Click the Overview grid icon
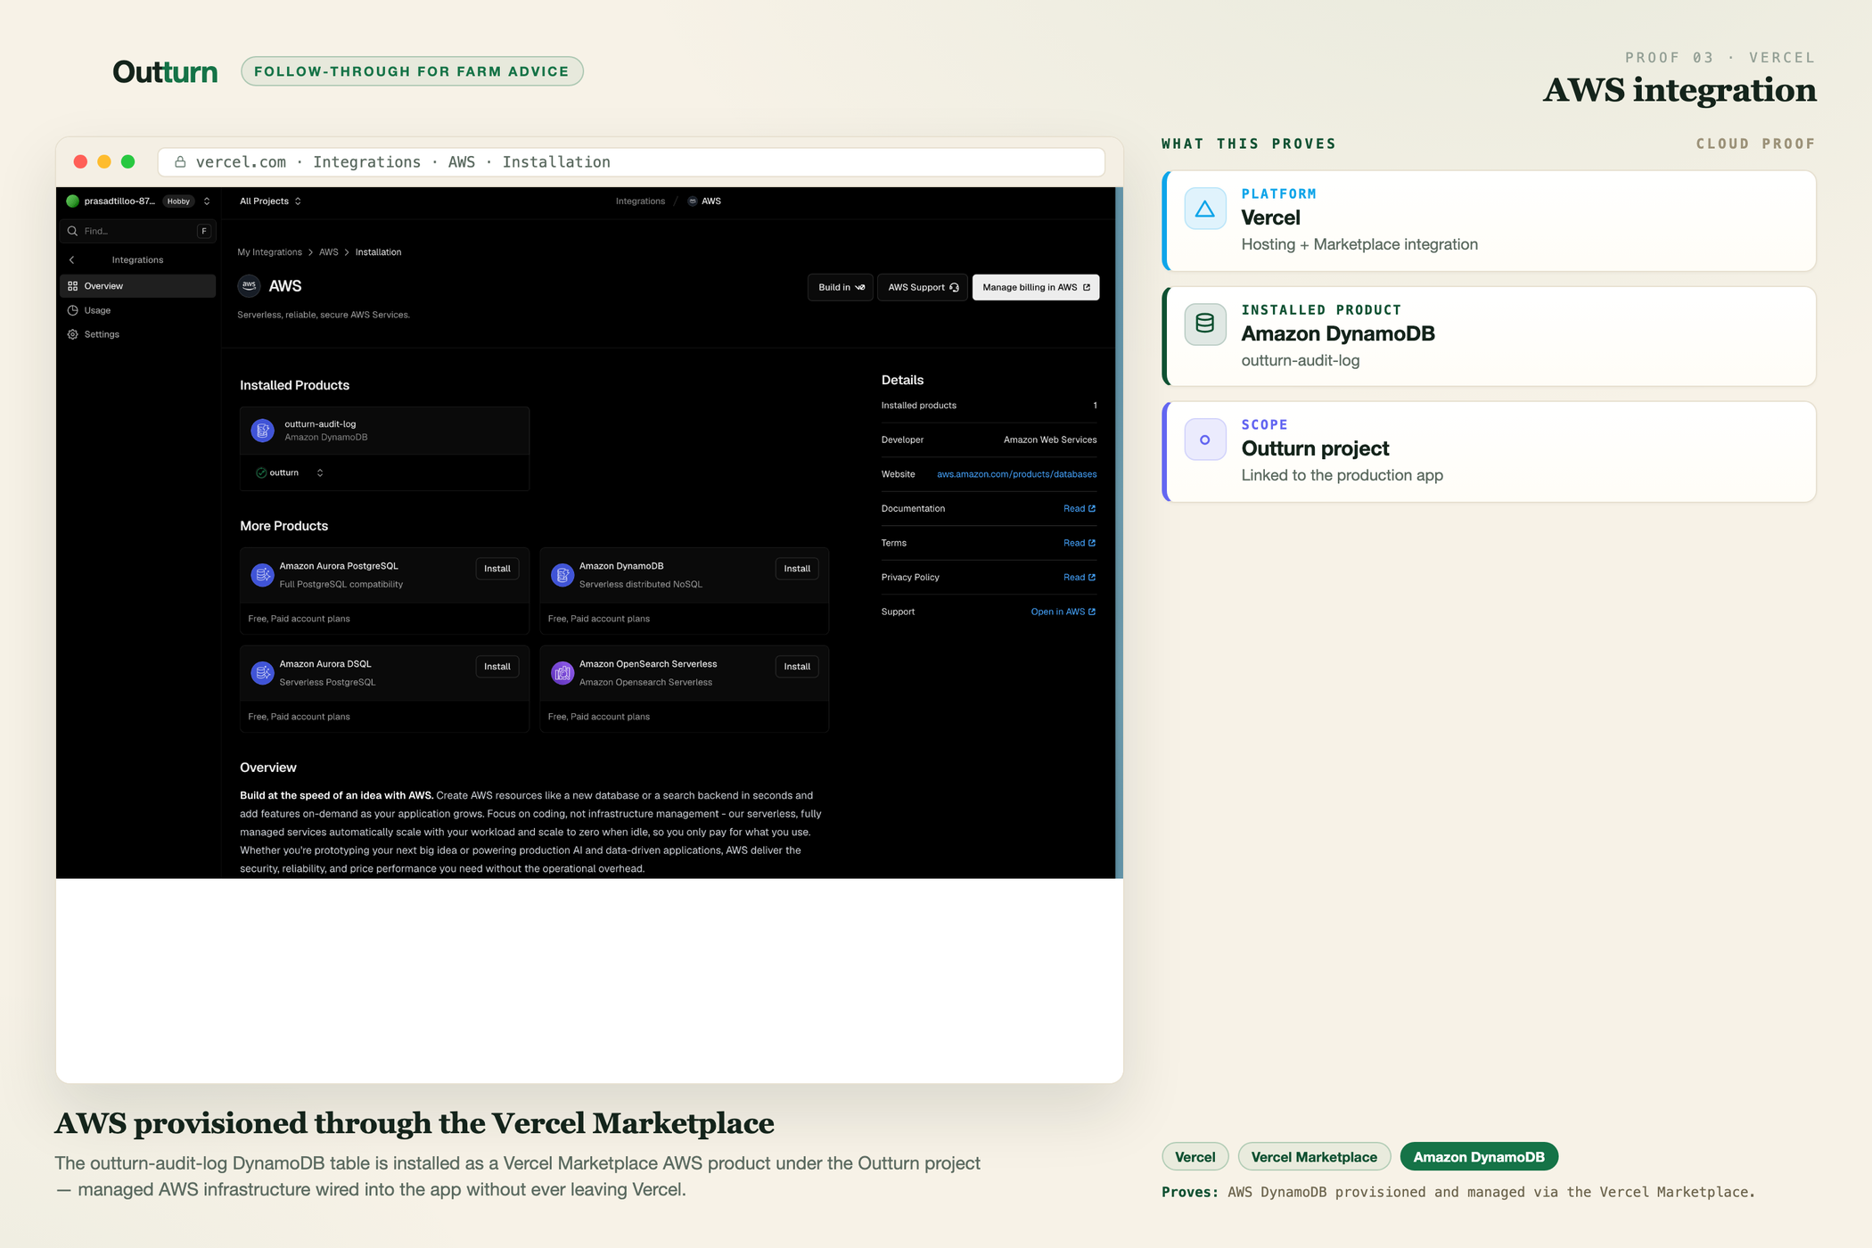This screenshot has width=1872, height=1248. pyautogui.click(x=73, y=286)
